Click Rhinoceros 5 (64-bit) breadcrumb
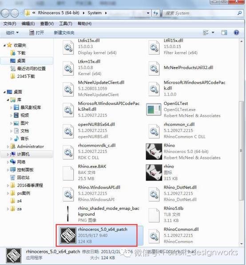 pyautogui.click(x=59, y=13)
